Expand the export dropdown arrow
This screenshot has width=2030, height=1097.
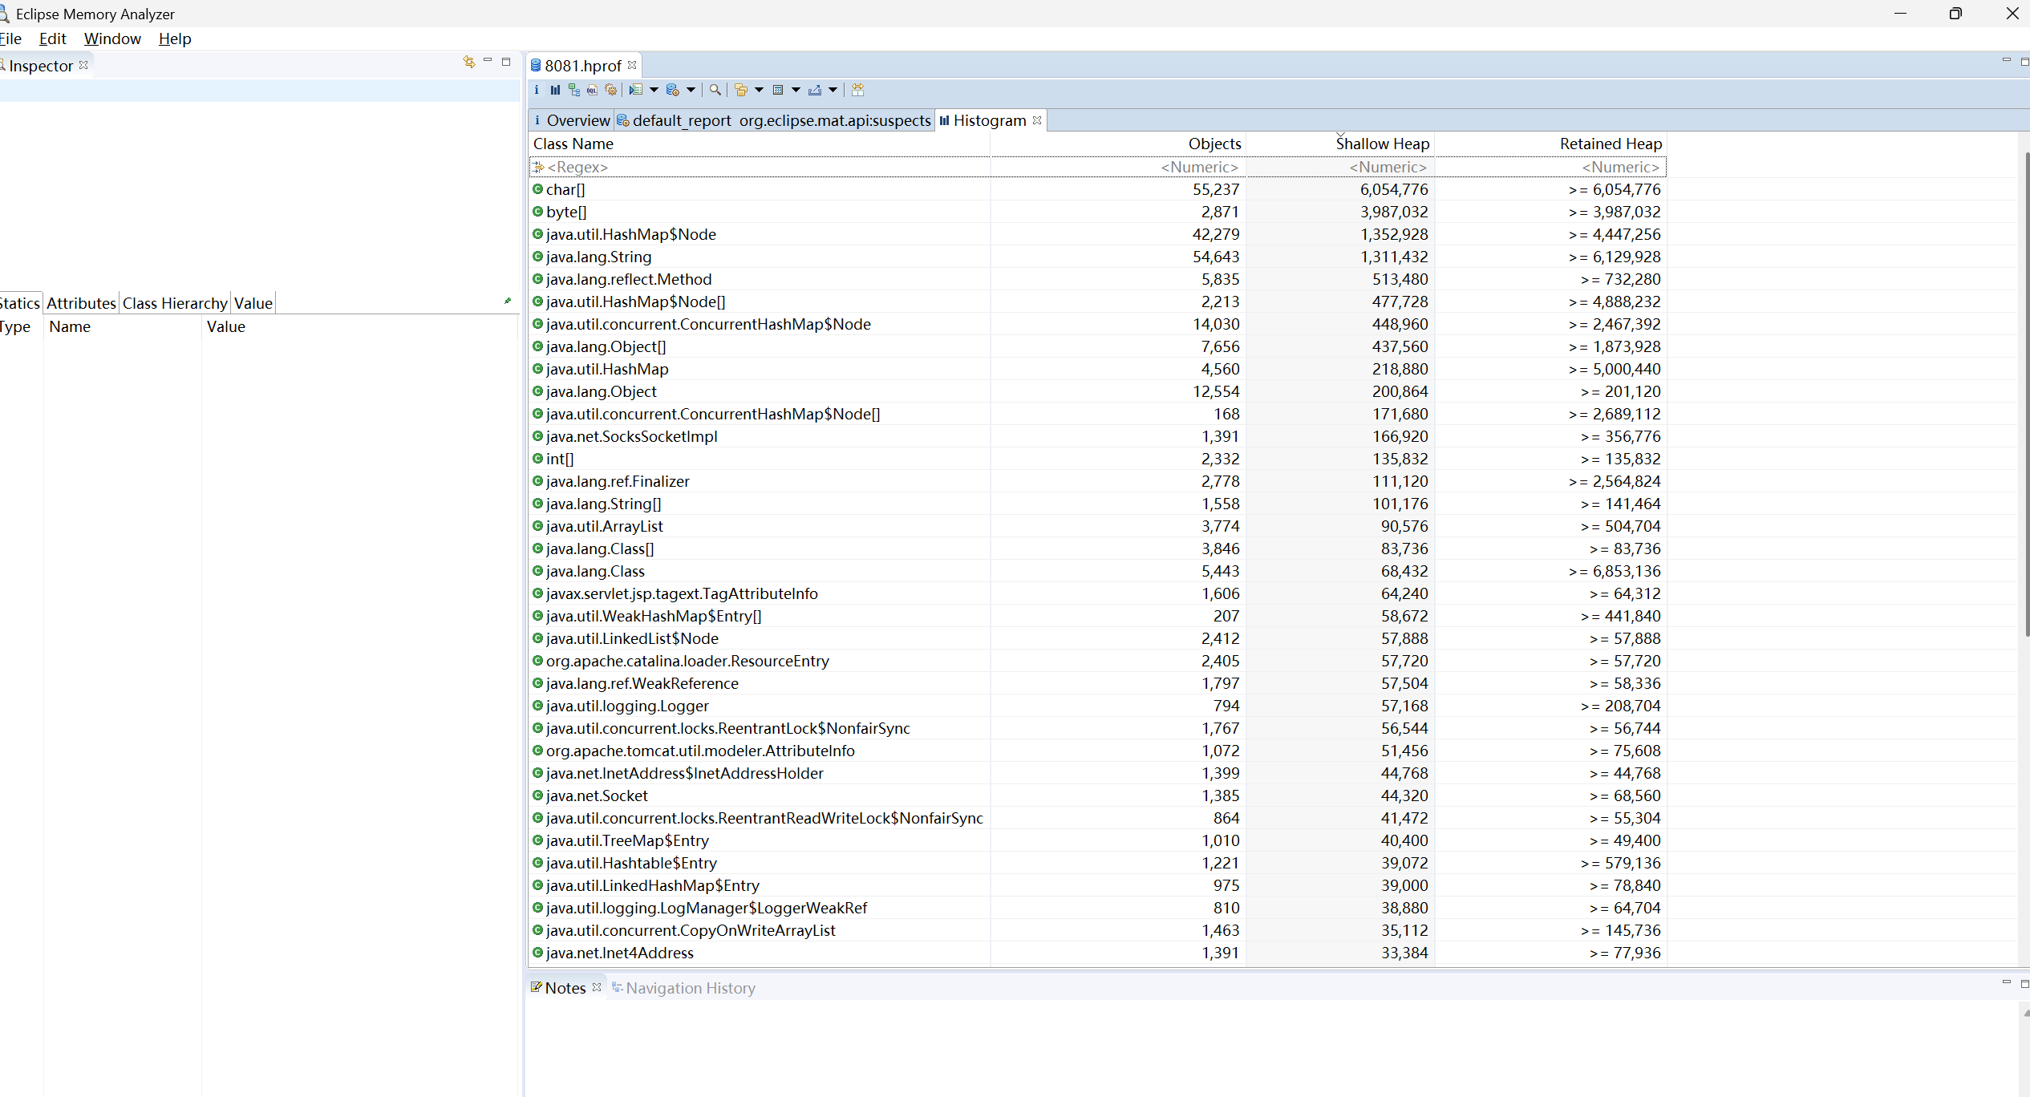click(833, 90)
